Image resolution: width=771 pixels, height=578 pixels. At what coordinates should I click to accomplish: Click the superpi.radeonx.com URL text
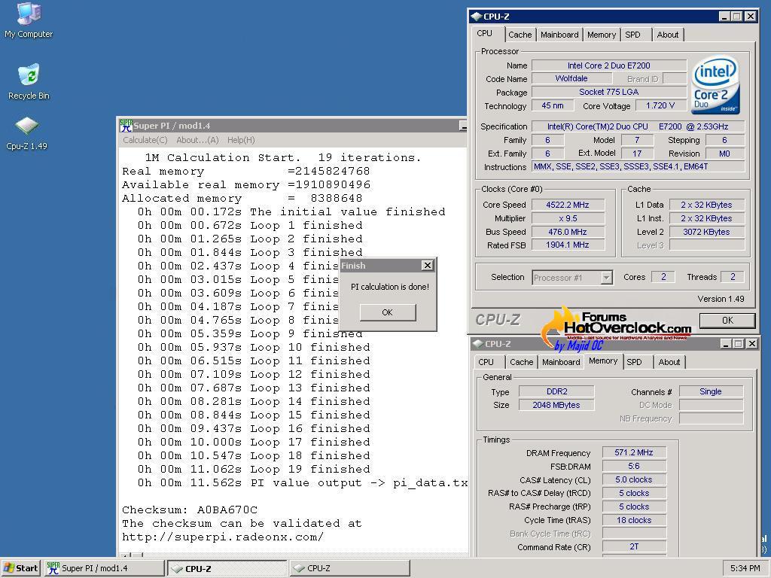223,537
